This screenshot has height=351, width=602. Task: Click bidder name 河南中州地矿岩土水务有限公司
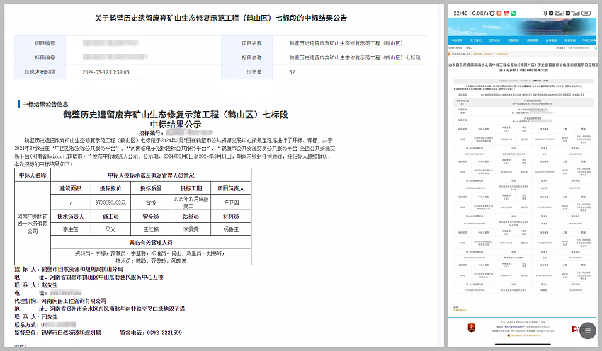(33, 223)
